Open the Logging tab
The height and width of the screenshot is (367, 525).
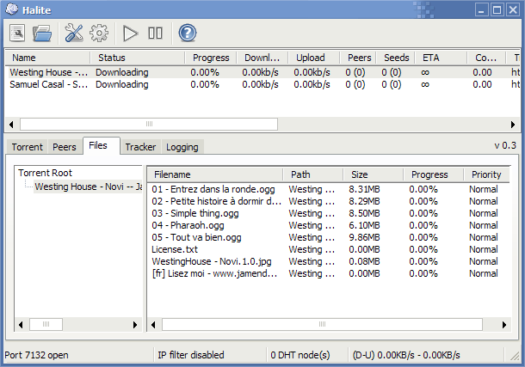tap(182, 147)
